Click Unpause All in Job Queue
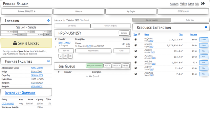 117,66
